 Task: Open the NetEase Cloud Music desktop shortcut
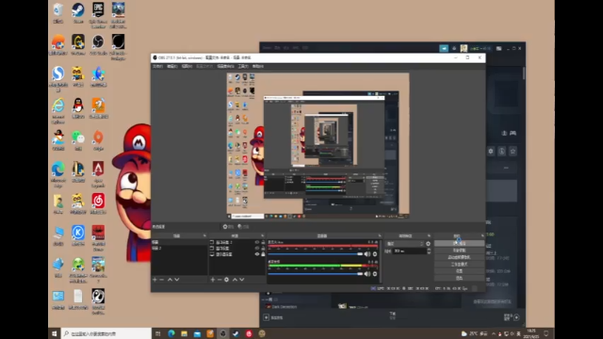[98, 203]
